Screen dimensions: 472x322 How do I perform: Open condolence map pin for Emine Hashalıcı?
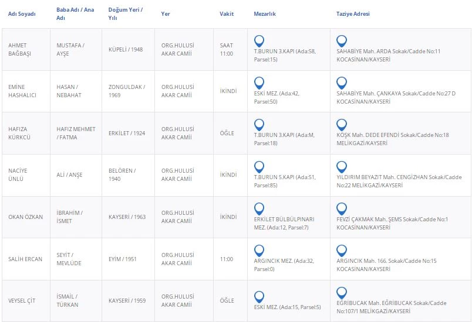[342, 83]
